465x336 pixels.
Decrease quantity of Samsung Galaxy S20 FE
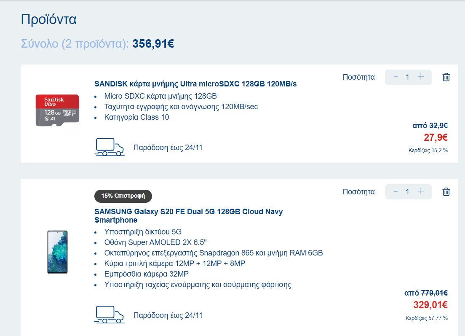click(x=396, y=191)
